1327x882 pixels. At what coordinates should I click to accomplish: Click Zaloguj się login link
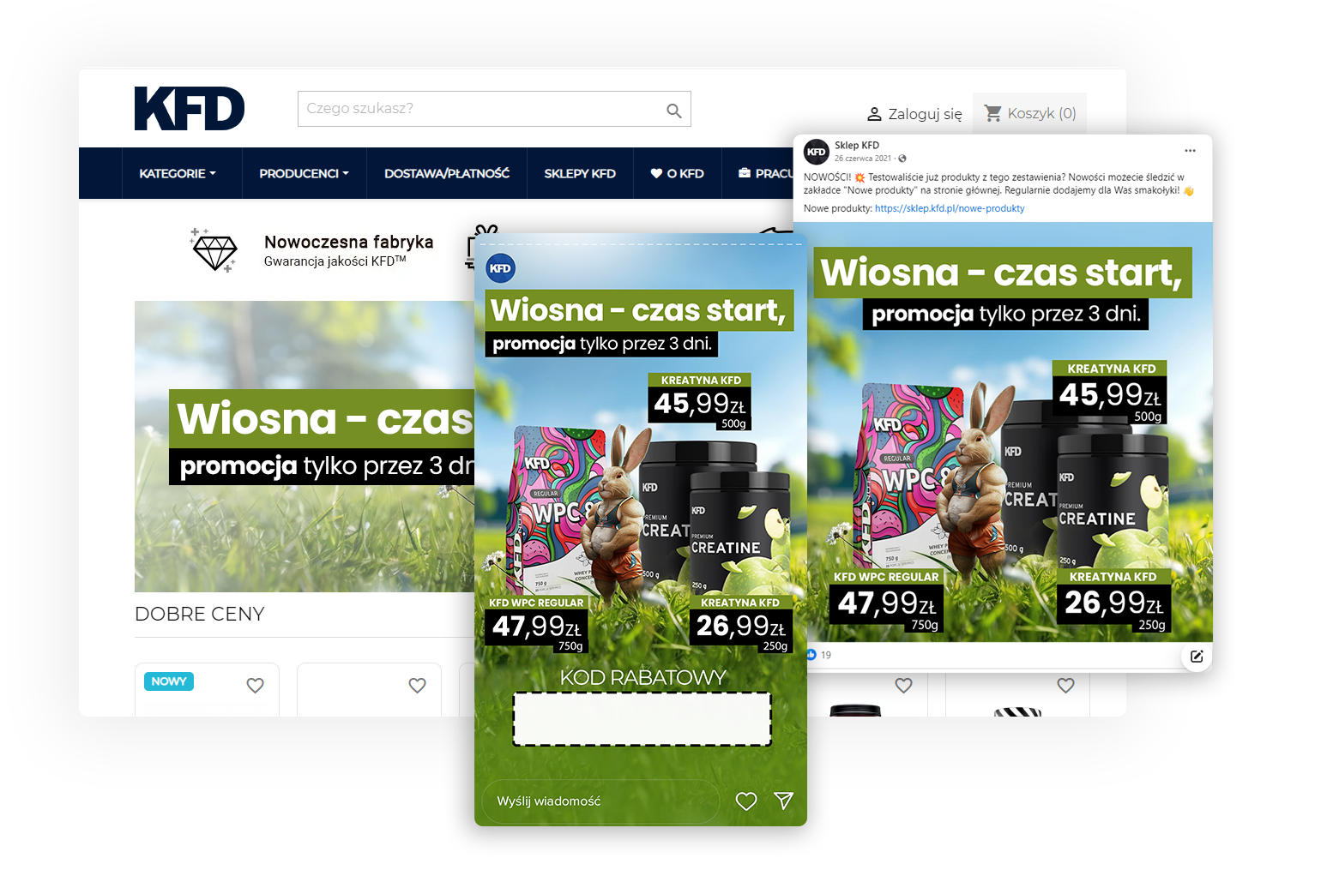tap(914, 114)
